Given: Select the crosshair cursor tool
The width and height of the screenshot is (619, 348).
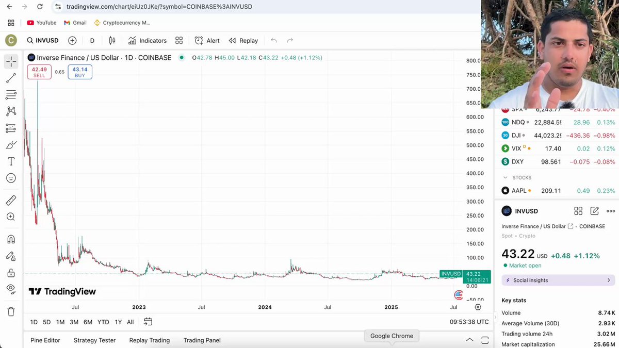Looking at the screenshot, I should pyautogui.click(x=11, y=61).
